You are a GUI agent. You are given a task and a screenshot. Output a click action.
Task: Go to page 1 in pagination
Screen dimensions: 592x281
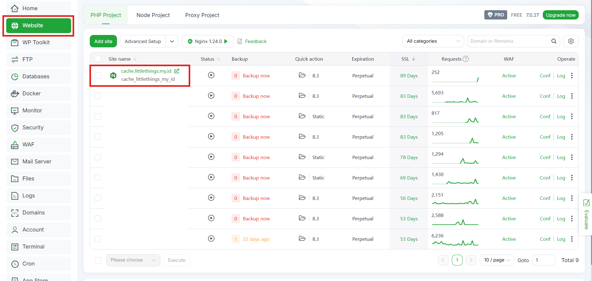point(457,260)
